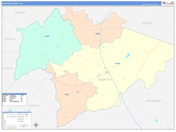Click the SAGUACHE county label
The height and width of the screenshot is (132, 176).
10,39
